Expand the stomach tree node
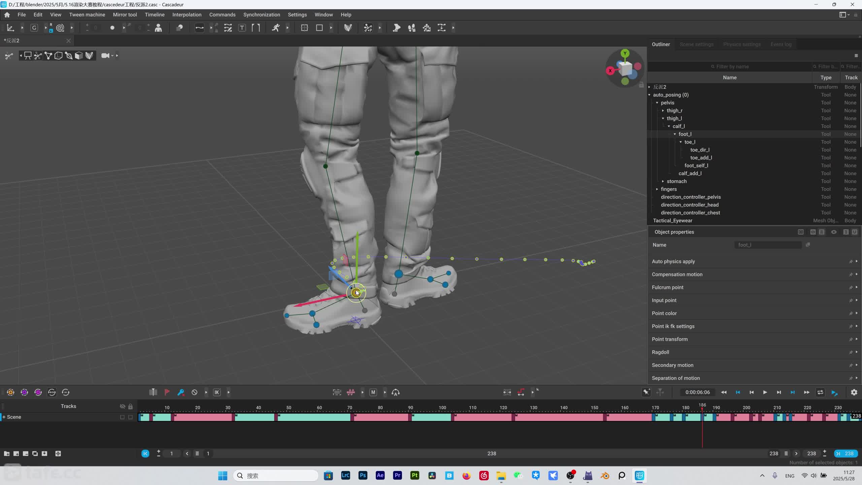 point(663,182)
